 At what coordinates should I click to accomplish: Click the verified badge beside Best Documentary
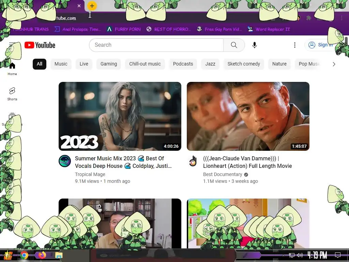tap(246, 175)
